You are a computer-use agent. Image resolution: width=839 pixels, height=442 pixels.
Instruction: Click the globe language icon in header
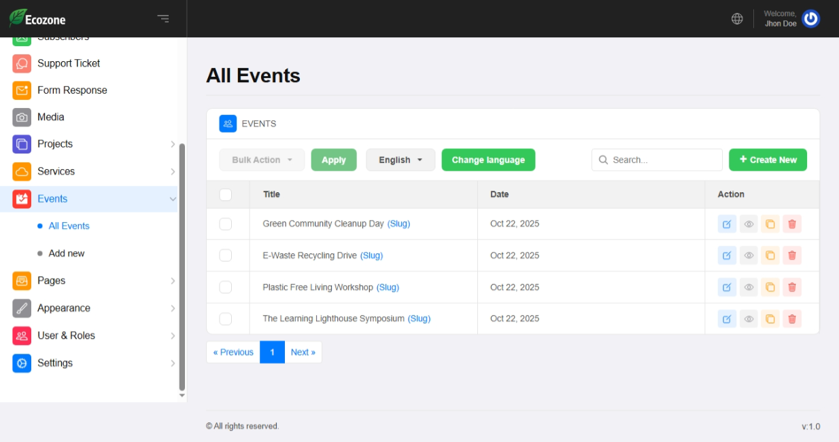click(x=737, y=19)
